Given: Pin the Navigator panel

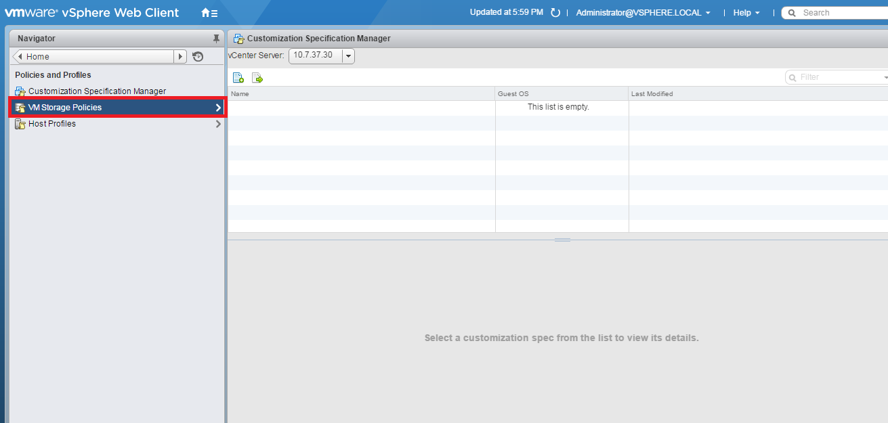Looking at the screenshot, I should click(216, 39).
